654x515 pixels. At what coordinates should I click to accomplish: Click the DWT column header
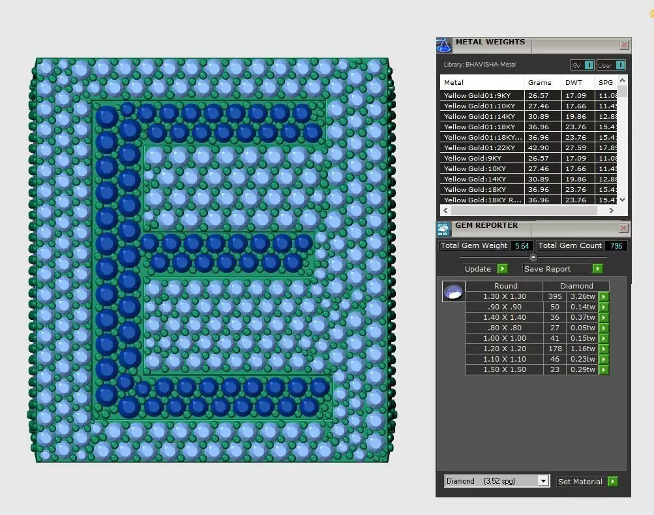click(578, 83)
